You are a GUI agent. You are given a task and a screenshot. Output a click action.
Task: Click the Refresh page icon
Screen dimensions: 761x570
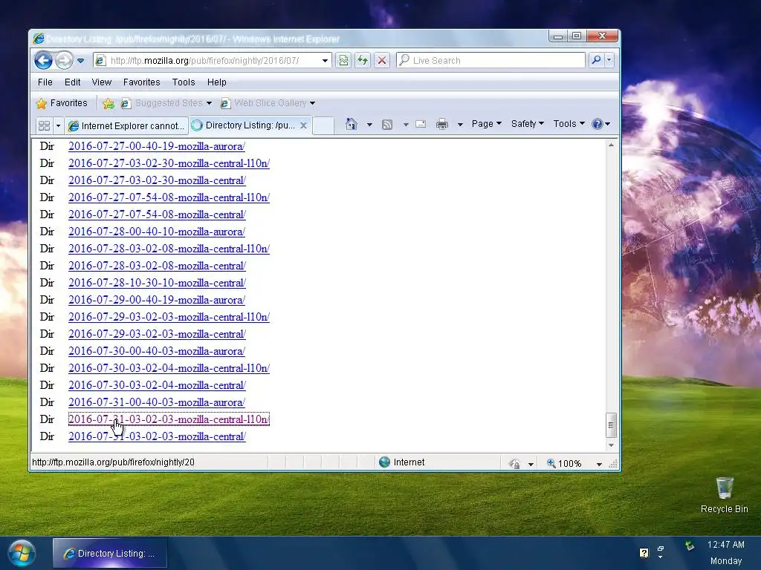coord(363,61)
